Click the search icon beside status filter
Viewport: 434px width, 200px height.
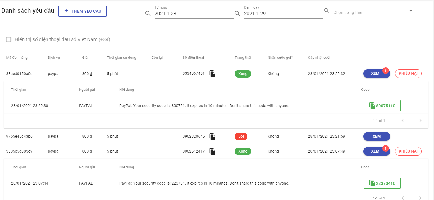327,11
